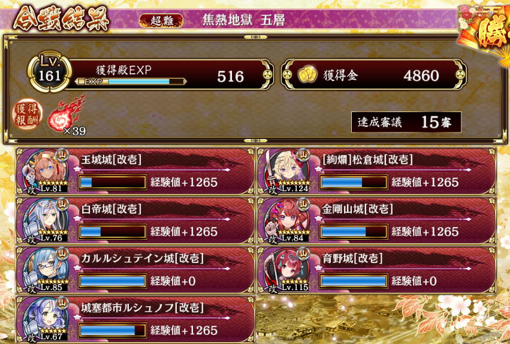Select the 城塞都市ルシュノフ character portrait

44,319
